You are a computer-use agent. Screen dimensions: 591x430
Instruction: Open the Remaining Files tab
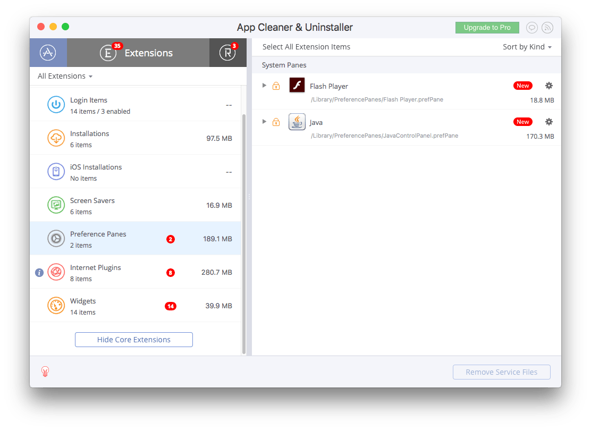tap(227, 53)
